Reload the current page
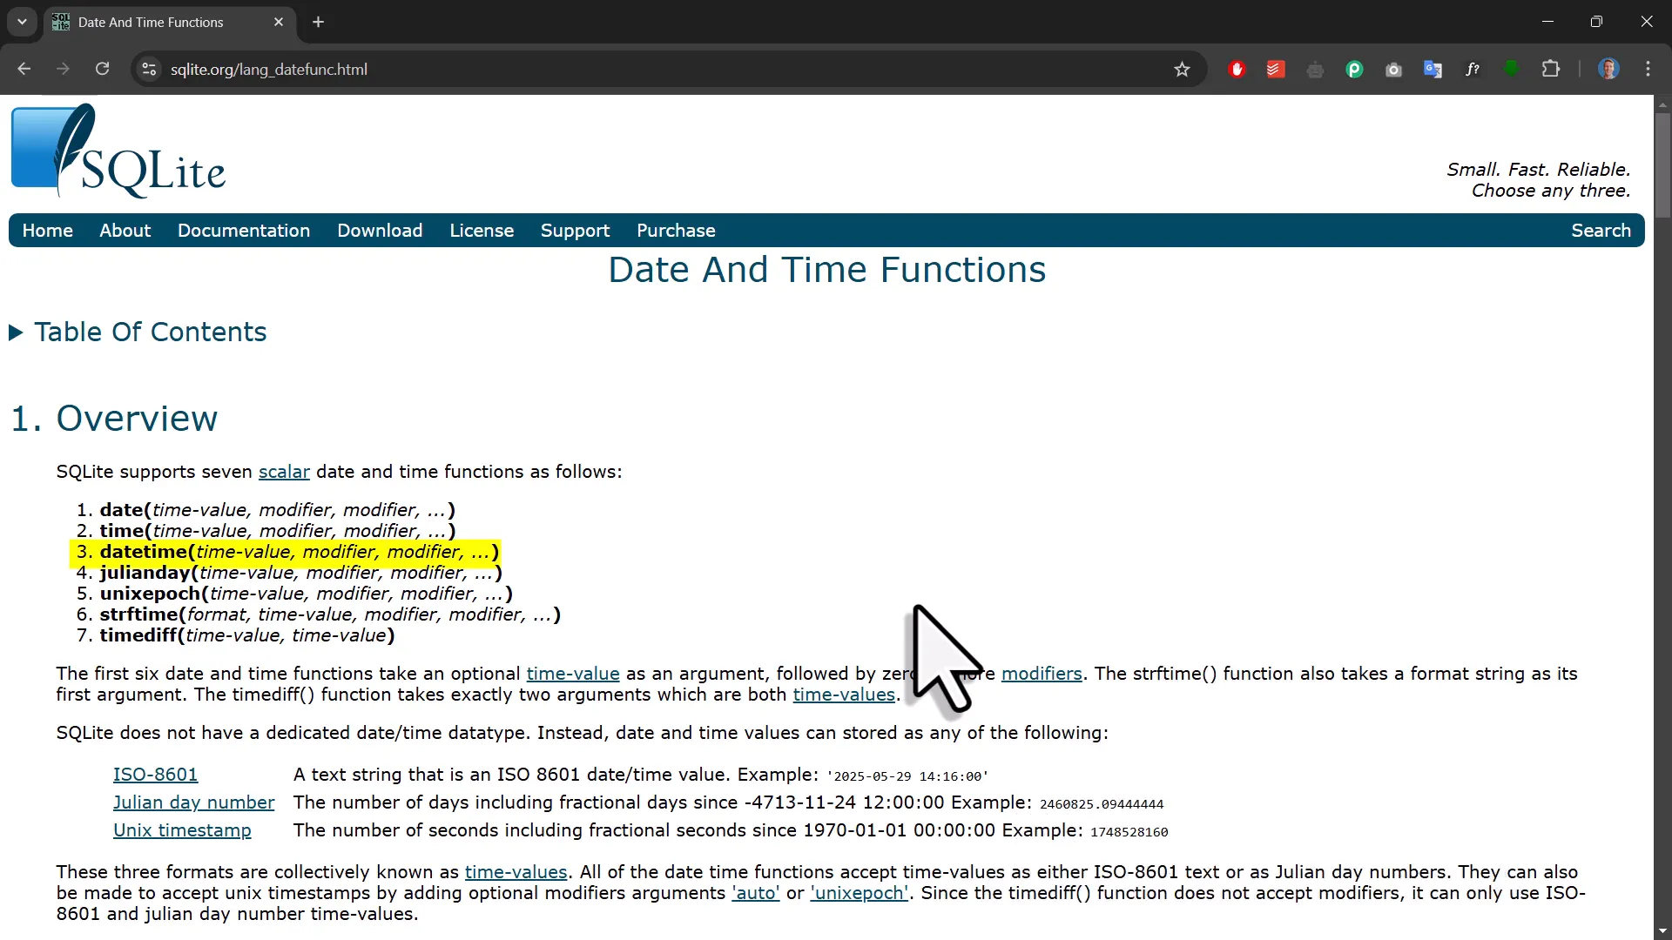This screenshot has height=940, width=1672. [x=102, y=69]
